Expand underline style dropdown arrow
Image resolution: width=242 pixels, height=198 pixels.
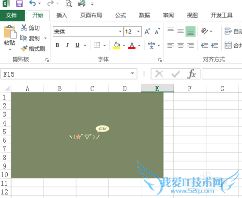(x=85, y=46)
